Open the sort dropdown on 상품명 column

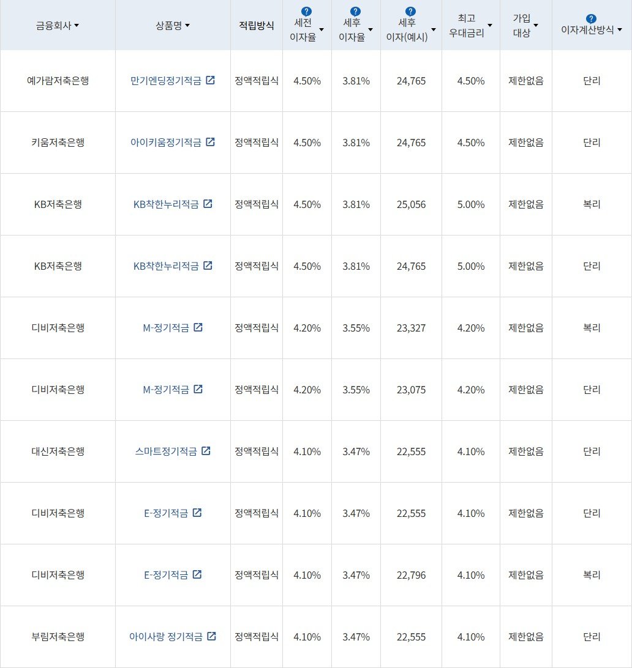click(188, 26)
